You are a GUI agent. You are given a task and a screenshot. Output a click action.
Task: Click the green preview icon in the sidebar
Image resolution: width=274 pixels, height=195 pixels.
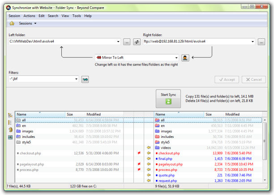pos(10,137)
